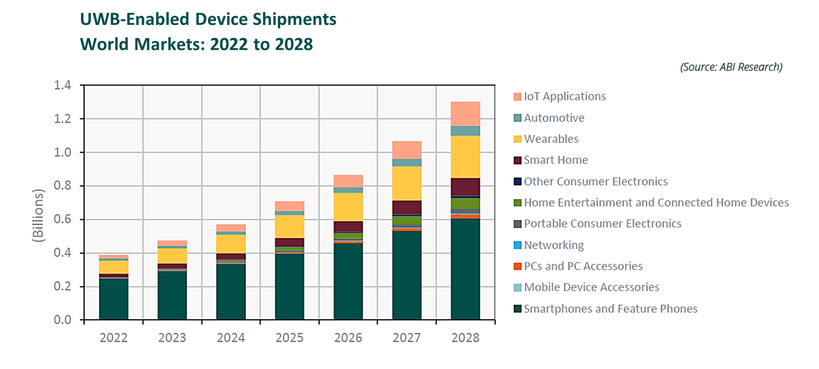Click the Other Consumer Electronics legend label
The height and width of the screenshot is (369, 819).
(595, 181)
